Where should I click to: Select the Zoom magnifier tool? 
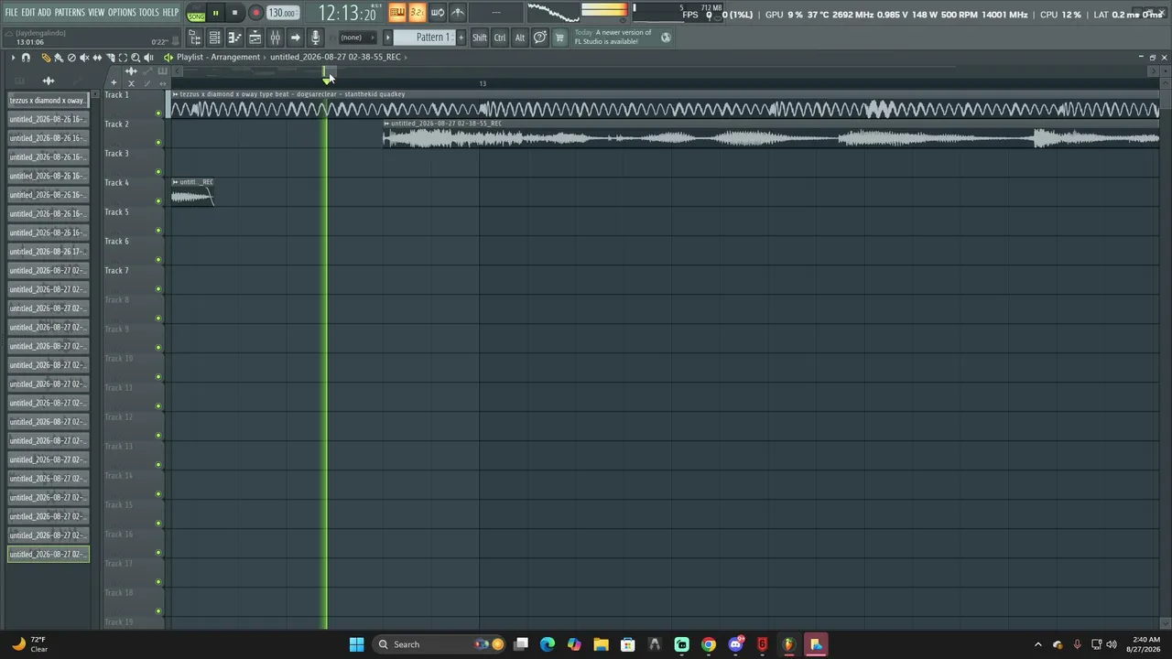click(x=136, y=58)
